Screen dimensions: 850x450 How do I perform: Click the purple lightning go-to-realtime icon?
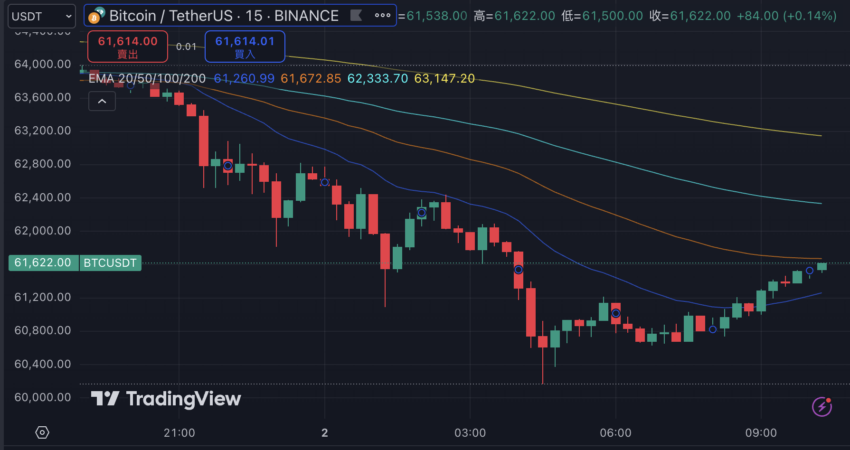pos(822,406)
